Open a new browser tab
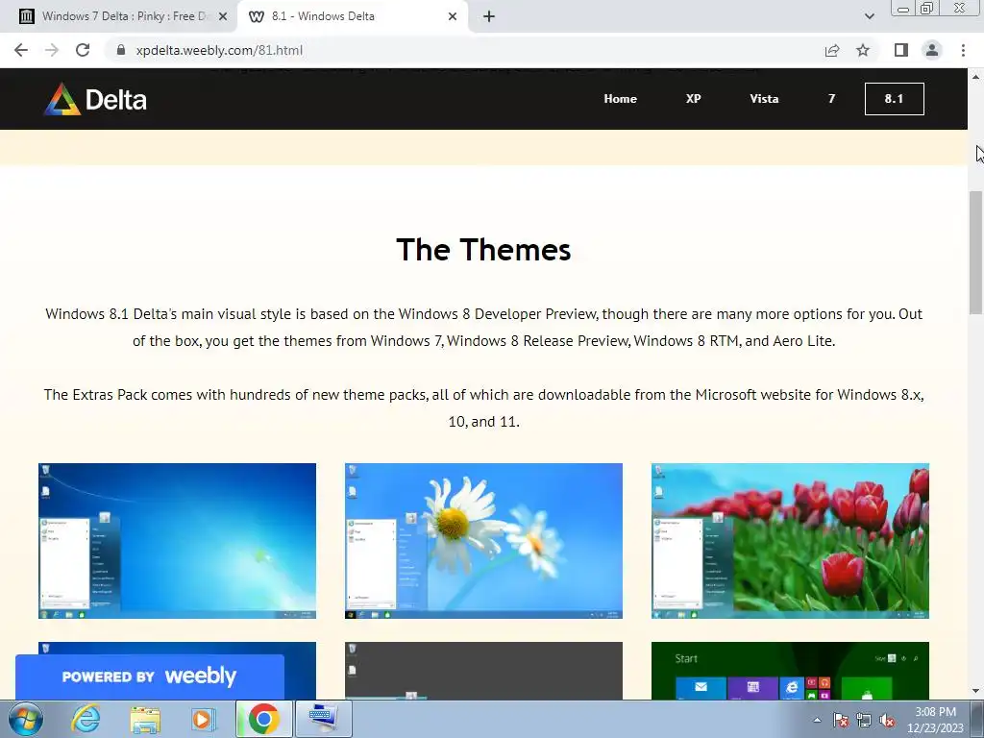 [489, 16]
